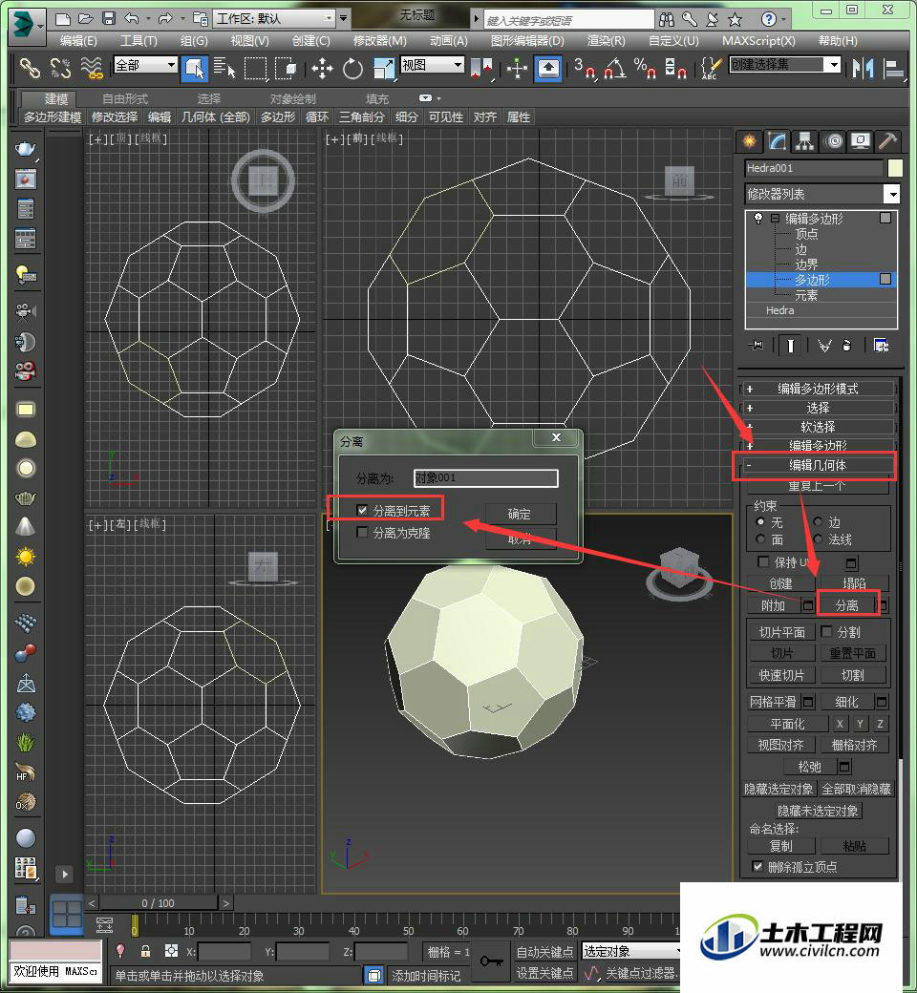Activate the Select Object tool
Screen dimensions: 917x993
pyautogui.click(x=195, y=68)
